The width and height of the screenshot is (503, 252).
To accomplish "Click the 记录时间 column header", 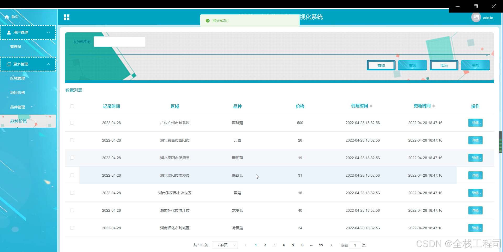I will click(112, 106).
